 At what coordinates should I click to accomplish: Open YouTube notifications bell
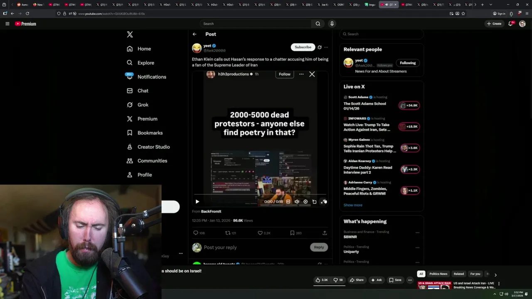click(x=511, y=24)
